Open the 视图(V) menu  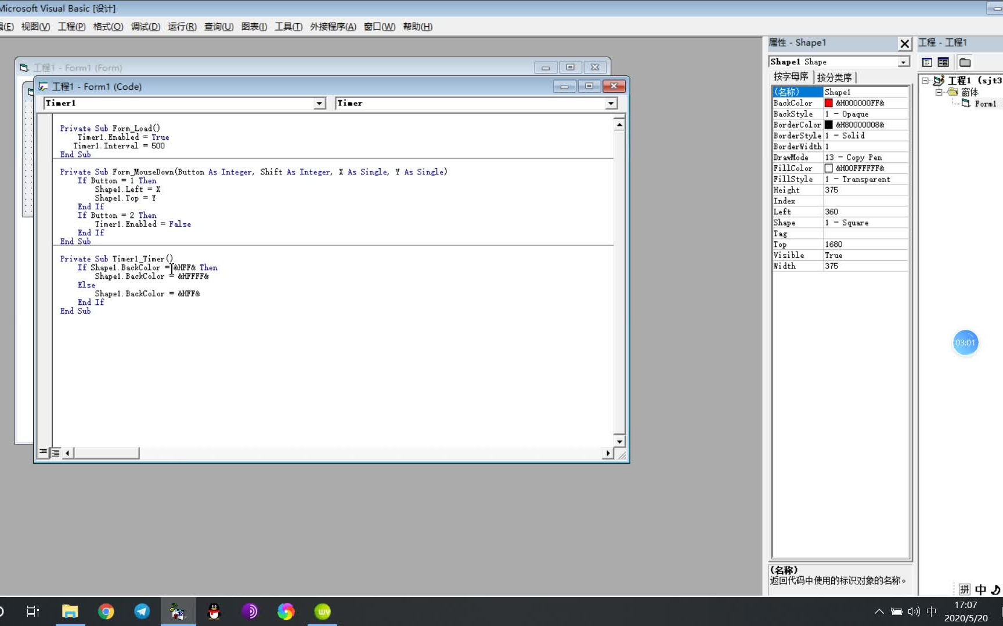35,27
